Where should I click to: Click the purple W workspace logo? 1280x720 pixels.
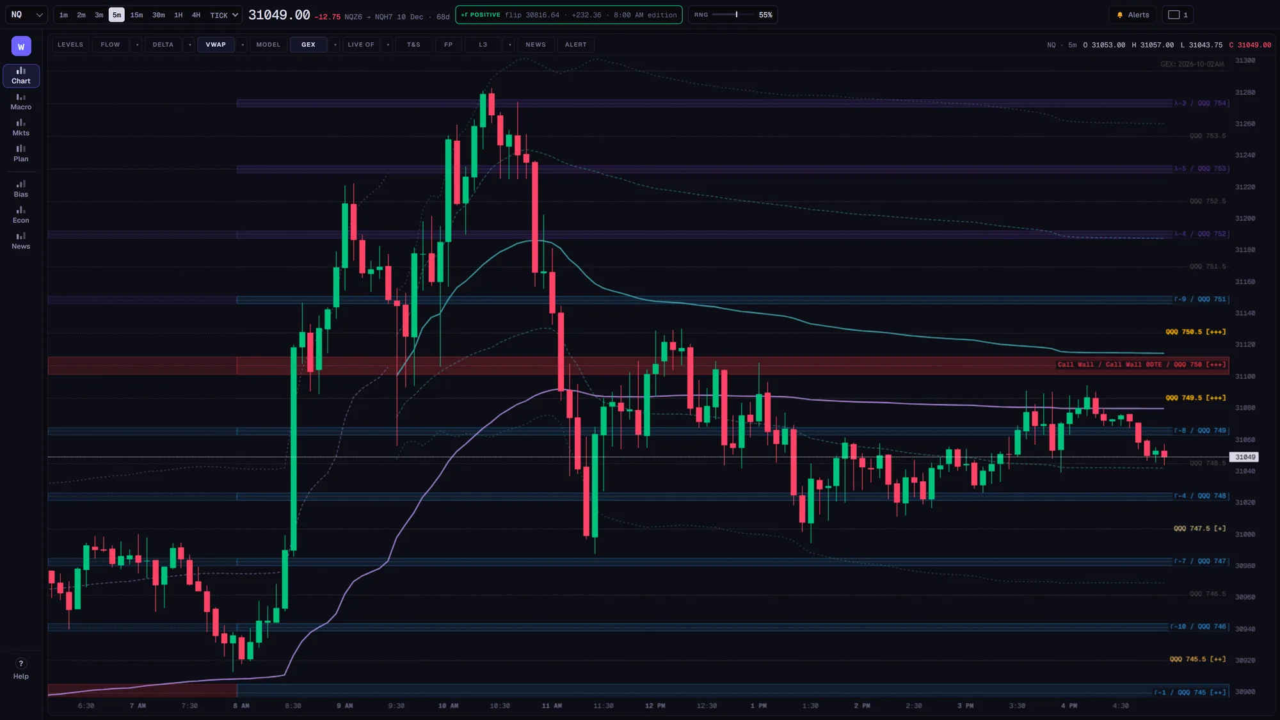pos(21,46)
